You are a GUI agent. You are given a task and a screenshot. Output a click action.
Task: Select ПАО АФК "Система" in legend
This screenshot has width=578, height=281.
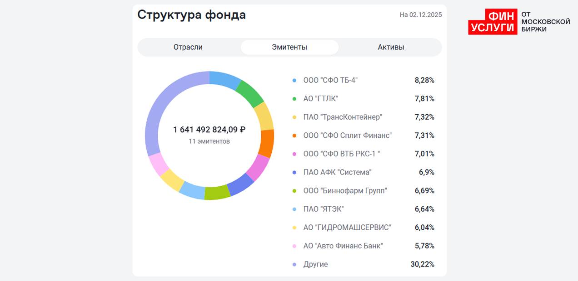point(337,172)
